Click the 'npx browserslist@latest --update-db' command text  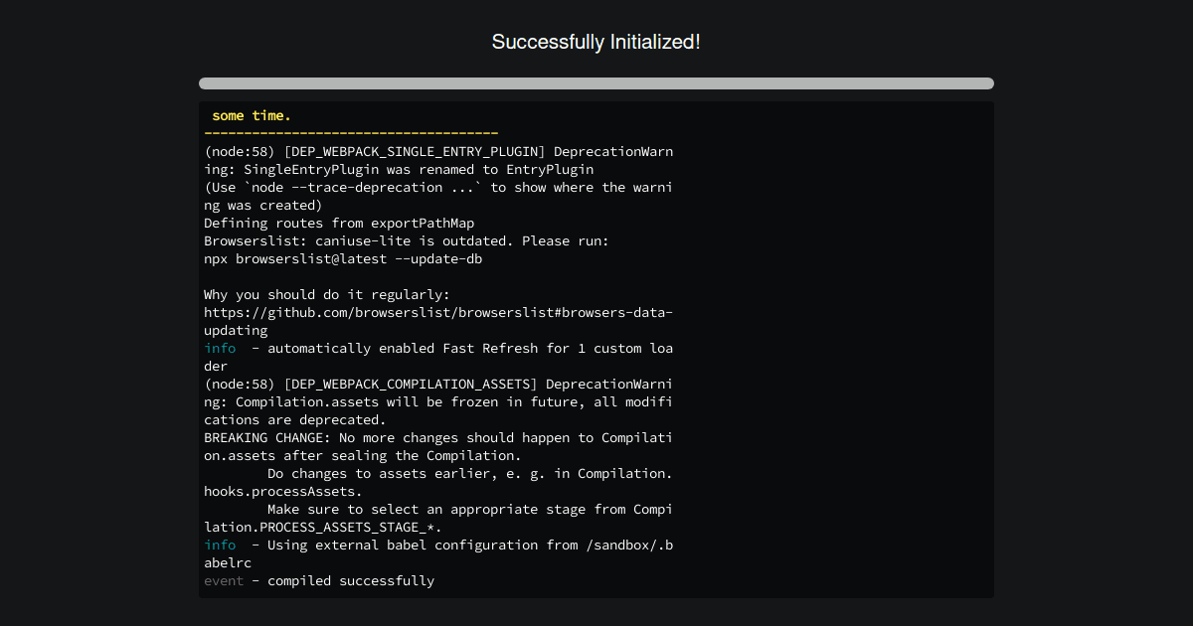point(343,258)
